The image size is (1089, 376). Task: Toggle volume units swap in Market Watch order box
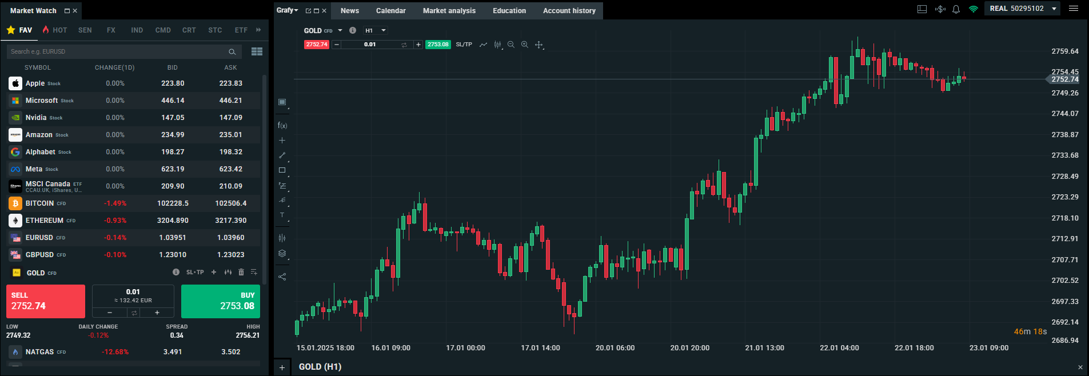tap(134, 313)
